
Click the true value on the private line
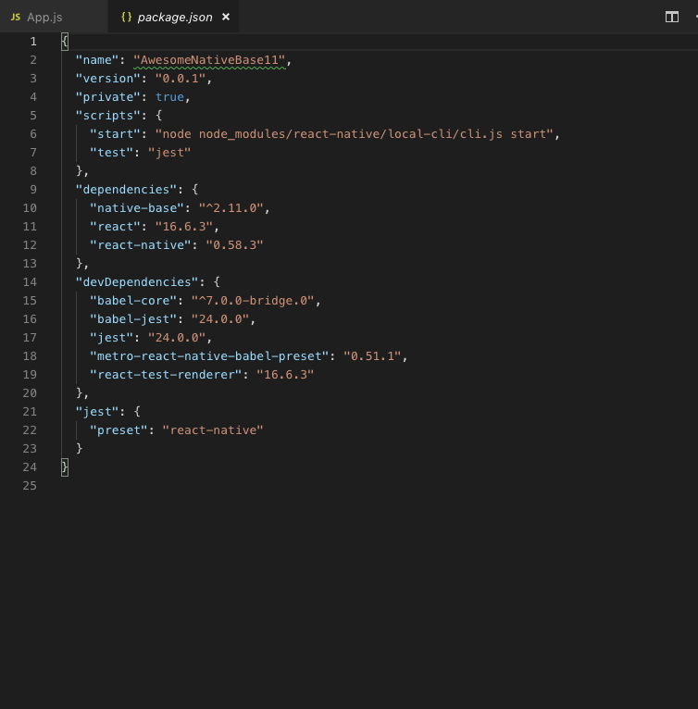click(x=169, y=97)
